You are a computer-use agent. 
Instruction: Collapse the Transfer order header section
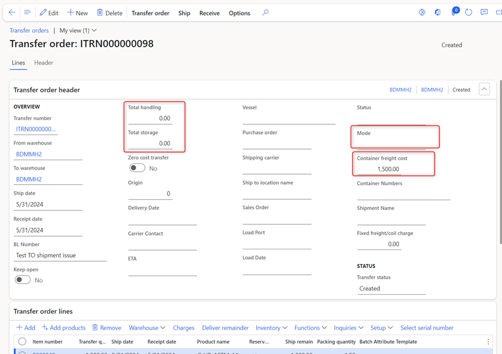click(485, 90)
